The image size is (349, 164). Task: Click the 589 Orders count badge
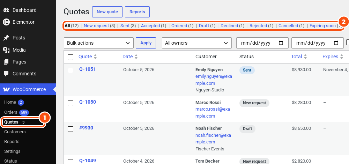(x=24, y=112)
